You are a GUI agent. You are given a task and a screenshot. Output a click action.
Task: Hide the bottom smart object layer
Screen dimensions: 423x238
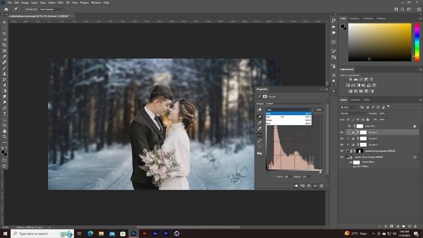(x=342, y=157)
